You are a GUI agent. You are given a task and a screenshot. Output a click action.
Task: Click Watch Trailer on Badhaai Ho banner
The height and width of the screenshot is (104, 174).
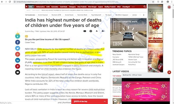156,42
